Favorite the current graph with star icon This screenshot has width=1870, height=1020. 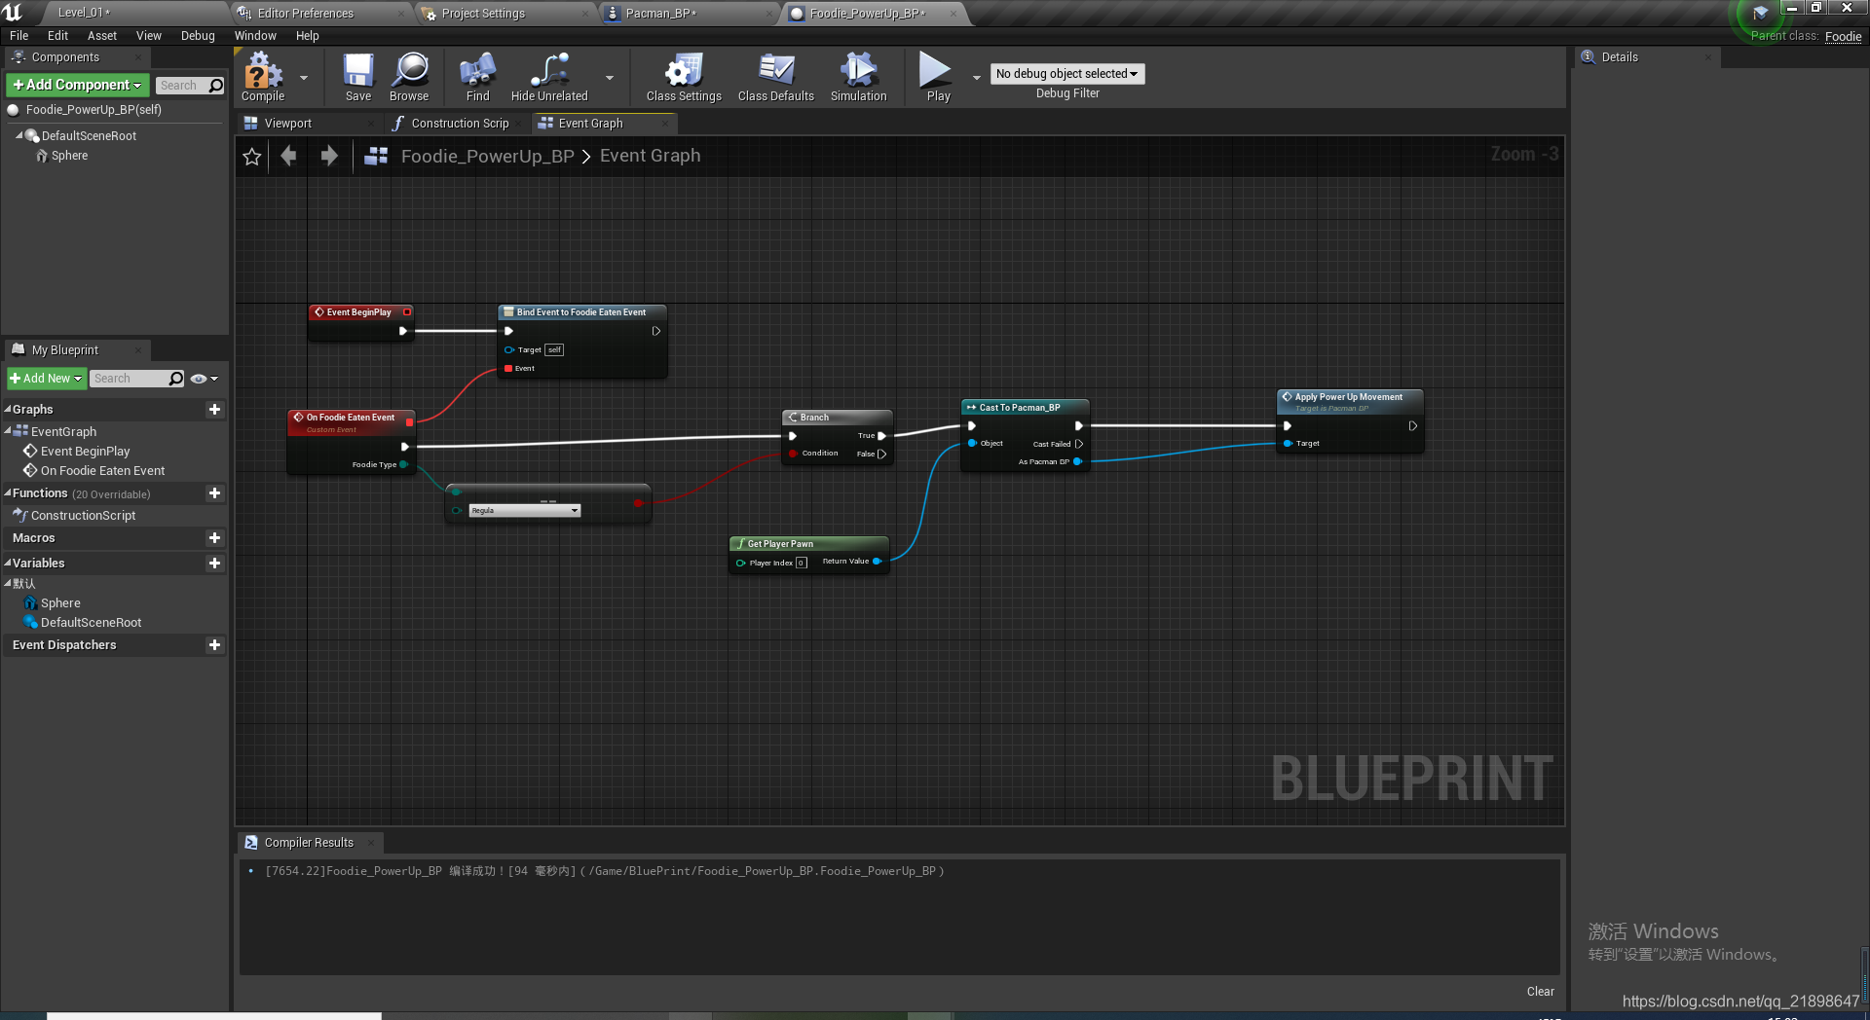point(252,157)
